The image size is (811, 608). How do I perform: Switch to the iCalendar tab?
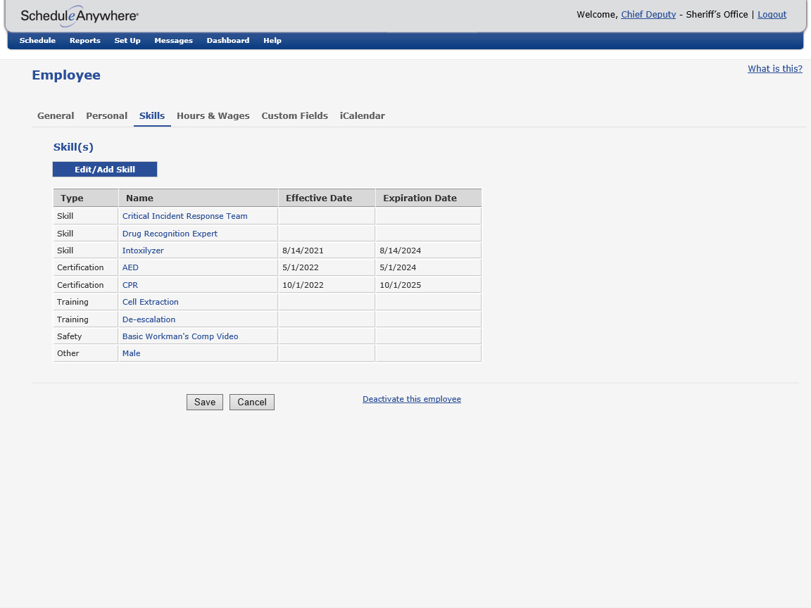tap(362, 116)
